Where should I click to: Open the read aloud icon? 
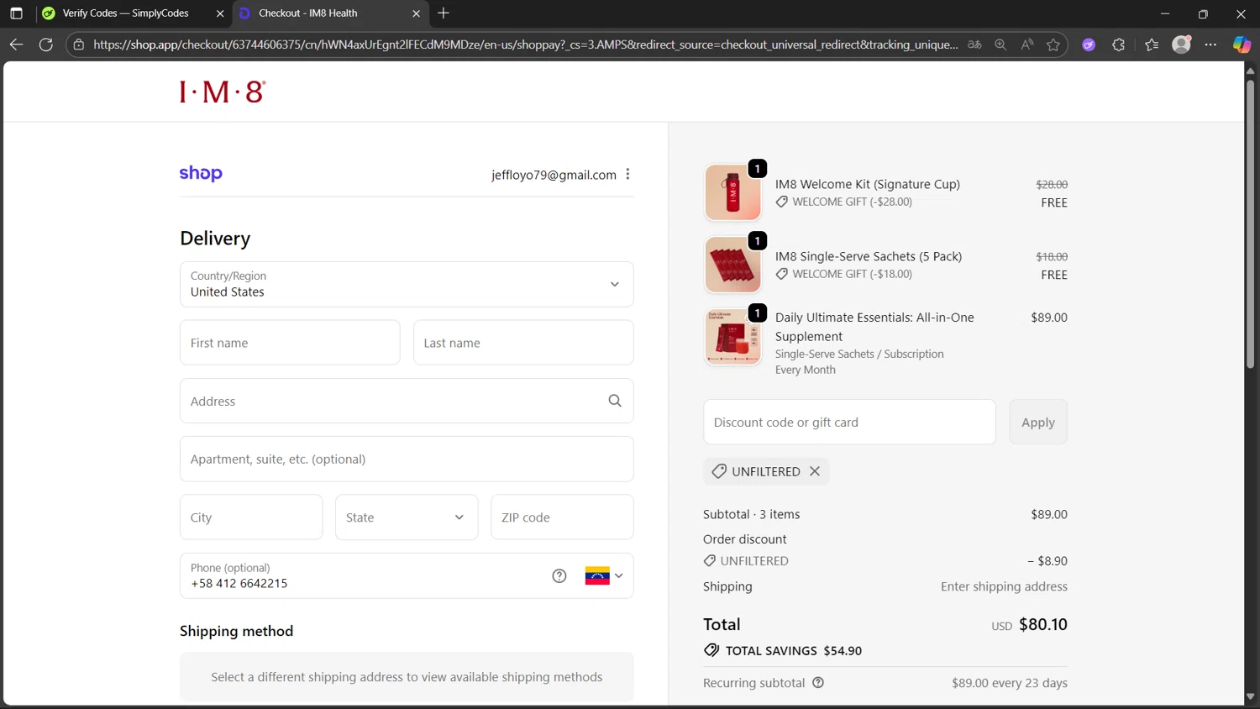point(1026,45)
